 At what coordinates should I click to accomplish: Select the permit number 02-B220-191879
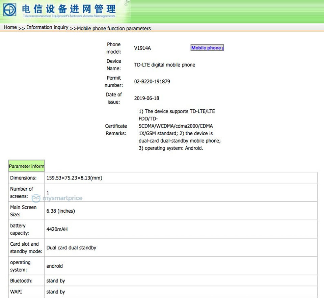pos(152,82)
